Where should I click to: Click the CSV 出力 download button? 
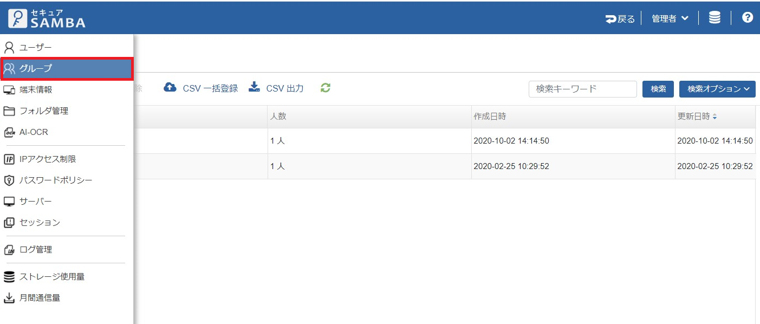tap(276, 88)
